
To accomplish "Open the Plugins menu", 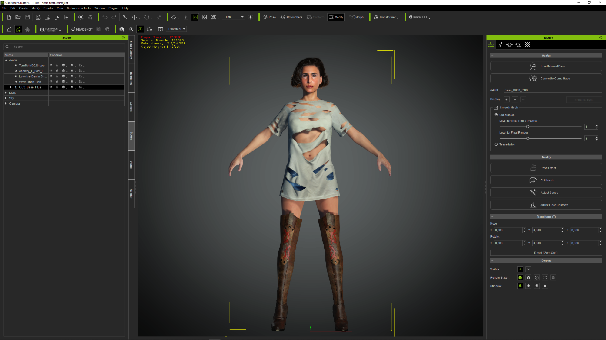I will click(x=114, y=8).
